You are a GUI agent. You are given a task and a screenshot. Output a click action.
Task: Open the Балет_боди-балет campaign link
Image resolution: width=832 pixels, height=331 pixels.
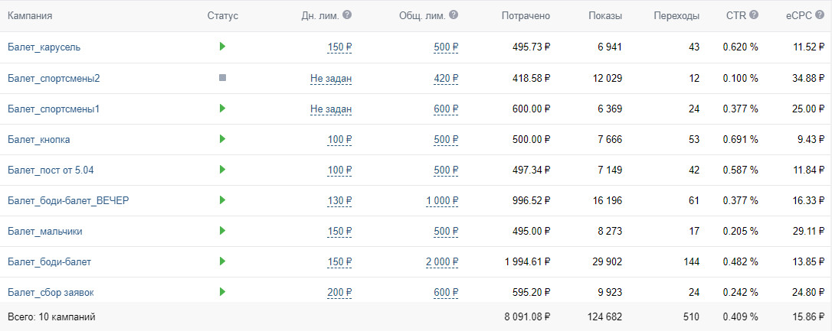49,262
